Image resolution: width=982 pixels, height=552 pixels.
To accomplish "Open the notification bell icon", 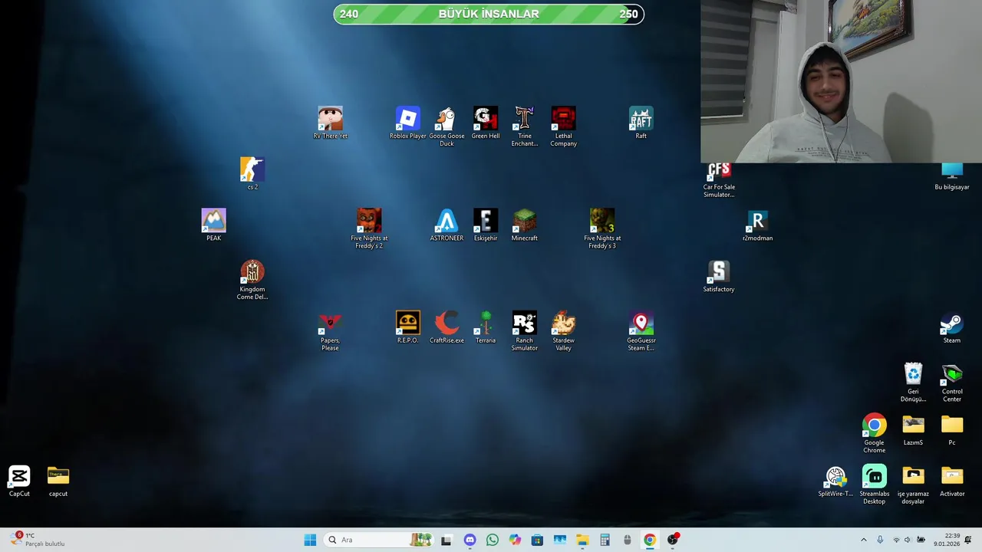I will coord(968,540).
